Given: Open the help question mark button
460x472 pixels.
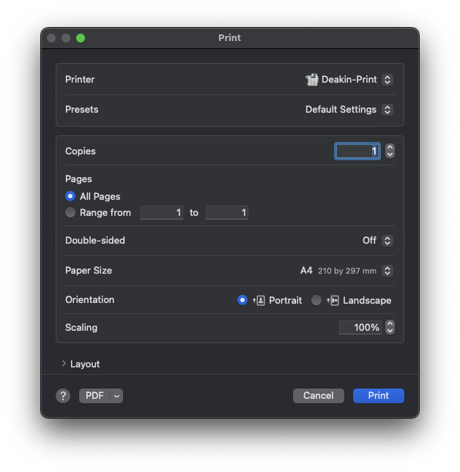Looking at the screenshot, I should [x=63, y=396].
